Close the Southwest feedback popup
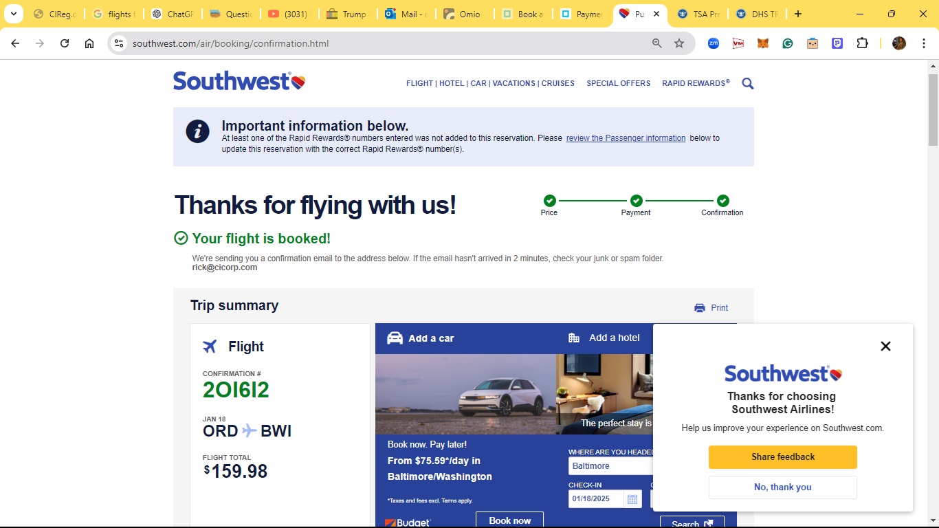Screen dimensions: 939x528 tap(885, 346)
